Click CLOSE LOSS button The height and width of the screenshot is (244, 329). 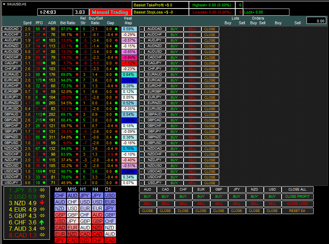click(x=297, y=203)
